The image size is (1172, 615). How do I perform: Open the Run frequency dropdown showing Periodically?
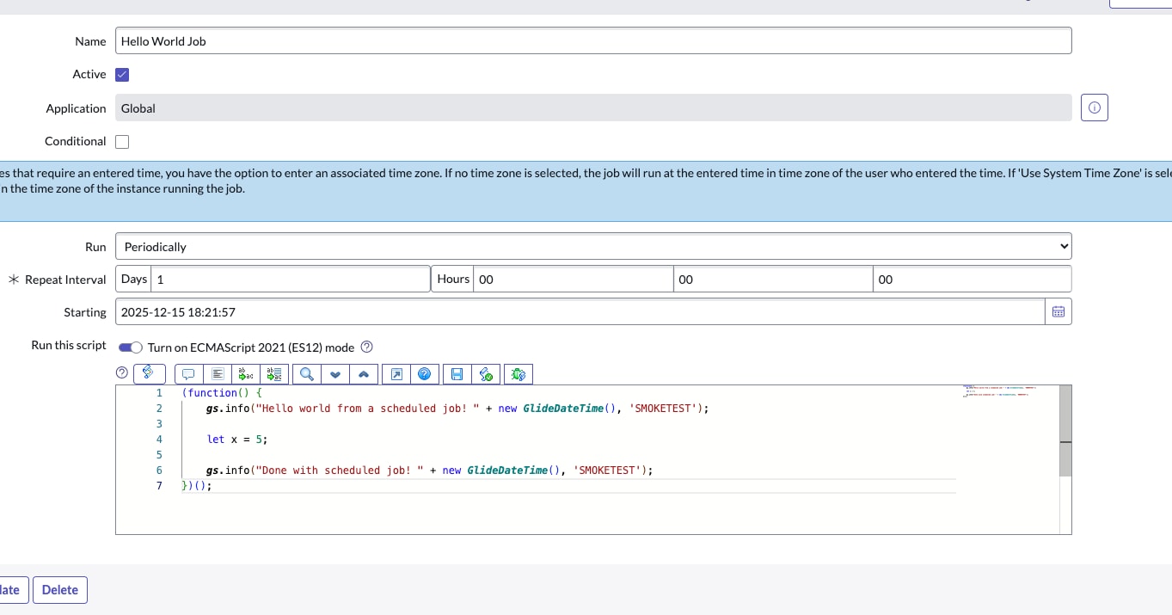pos(593,245)
